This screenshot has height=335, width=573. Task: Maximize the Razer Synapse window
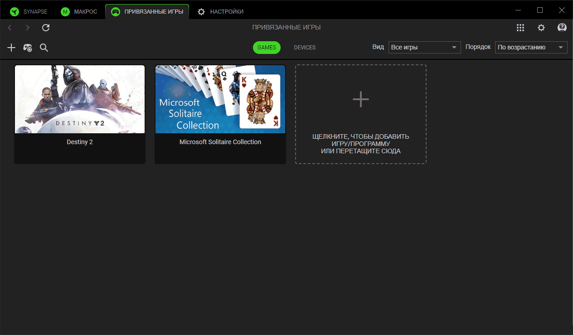click(540, 10)
